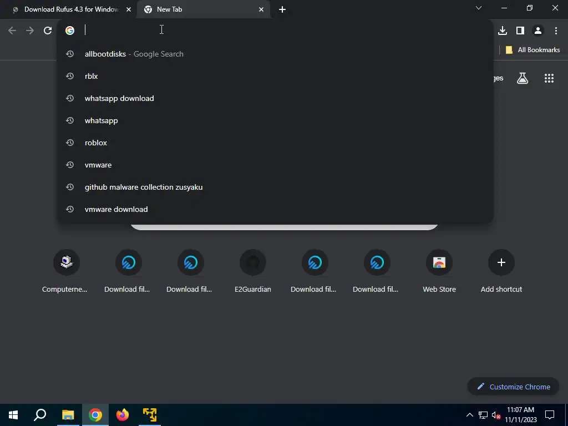Open the tab search chevron

tap(479, 8)
